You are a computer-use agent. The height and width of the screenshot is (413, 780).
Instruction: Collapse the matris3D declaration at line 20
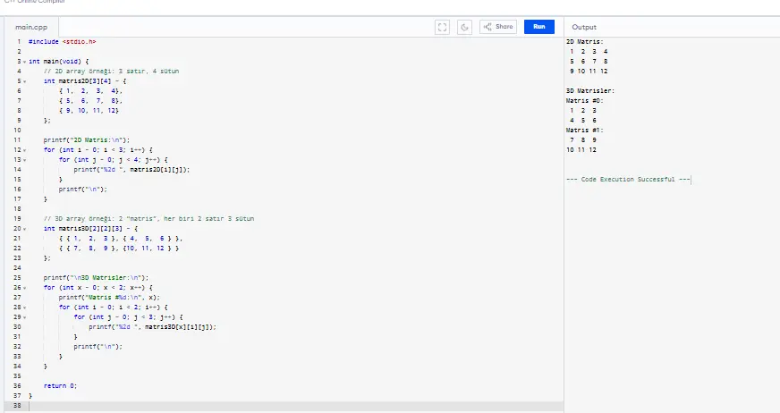(23, 228)
